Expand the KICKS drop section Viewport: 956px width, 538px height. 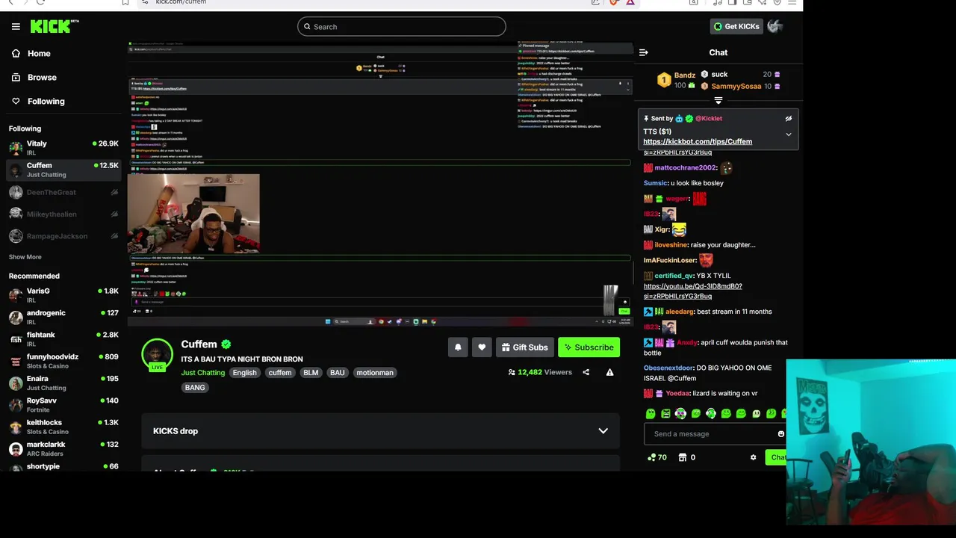click(x=380, y=431)
